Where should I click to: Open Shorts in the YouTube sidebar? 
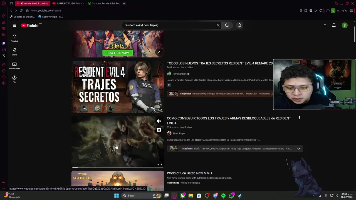pos(14,52)
